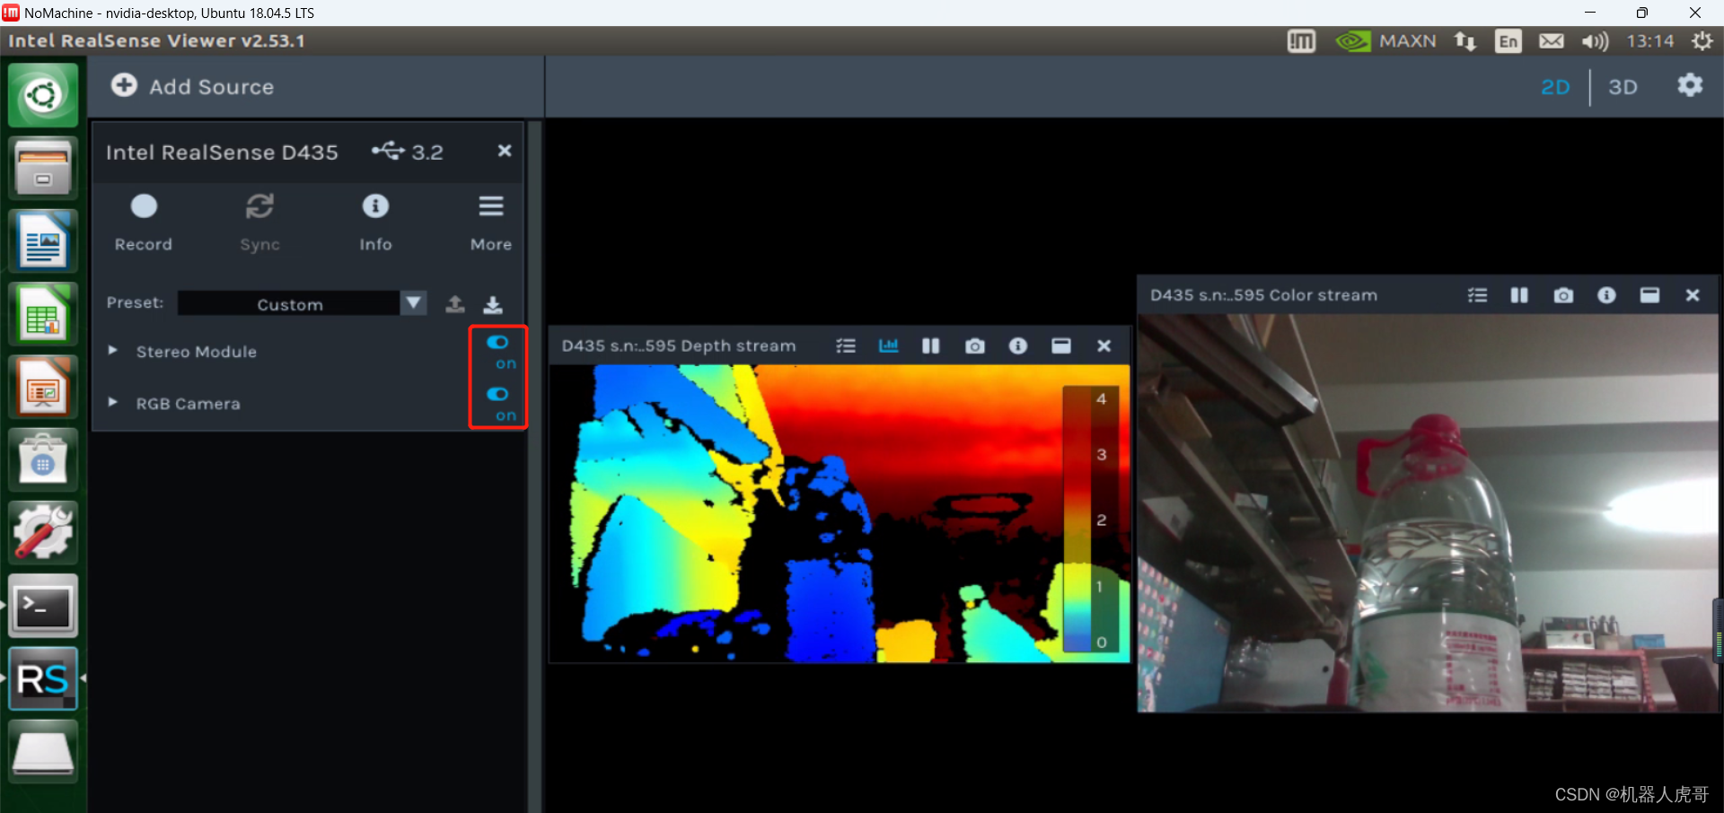Open viewer settings gear
This screenshot has width=1724, height=813.
click(1690, 85)
